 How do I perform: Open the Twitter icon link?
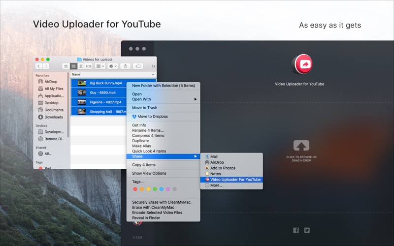(x=307, y=230)
